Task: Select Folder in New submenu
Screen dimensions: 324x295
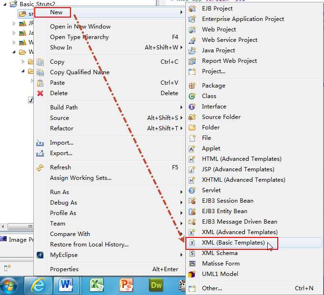Action: [211, 128]
